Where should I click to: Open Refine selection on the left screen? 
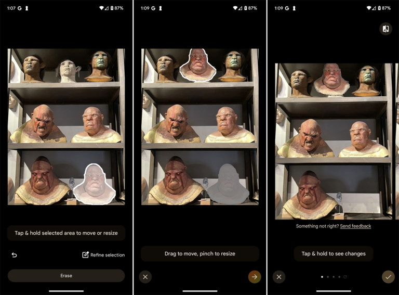[x=103, y=255]
